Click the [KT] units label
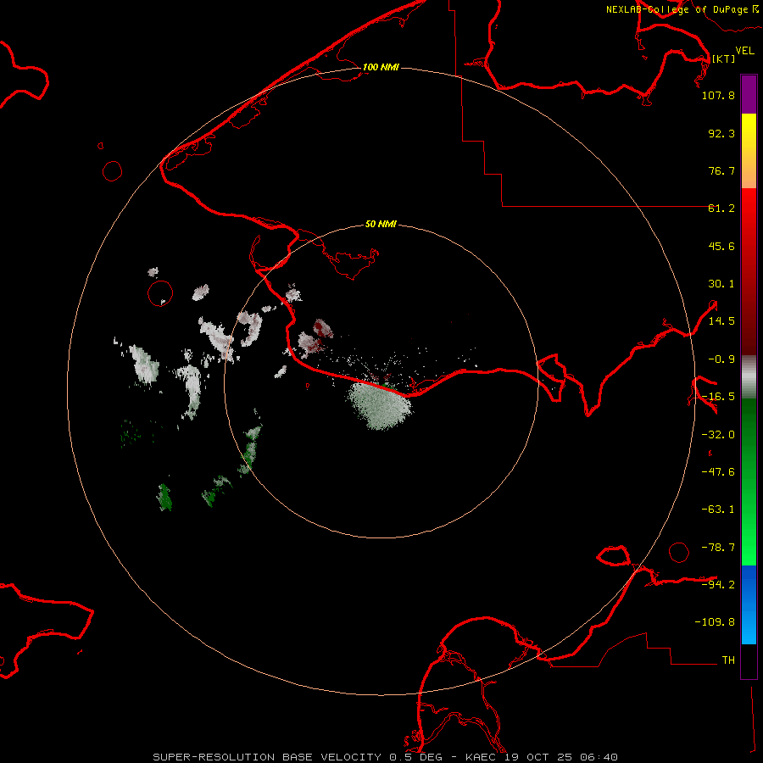 [x=723, y=58]
